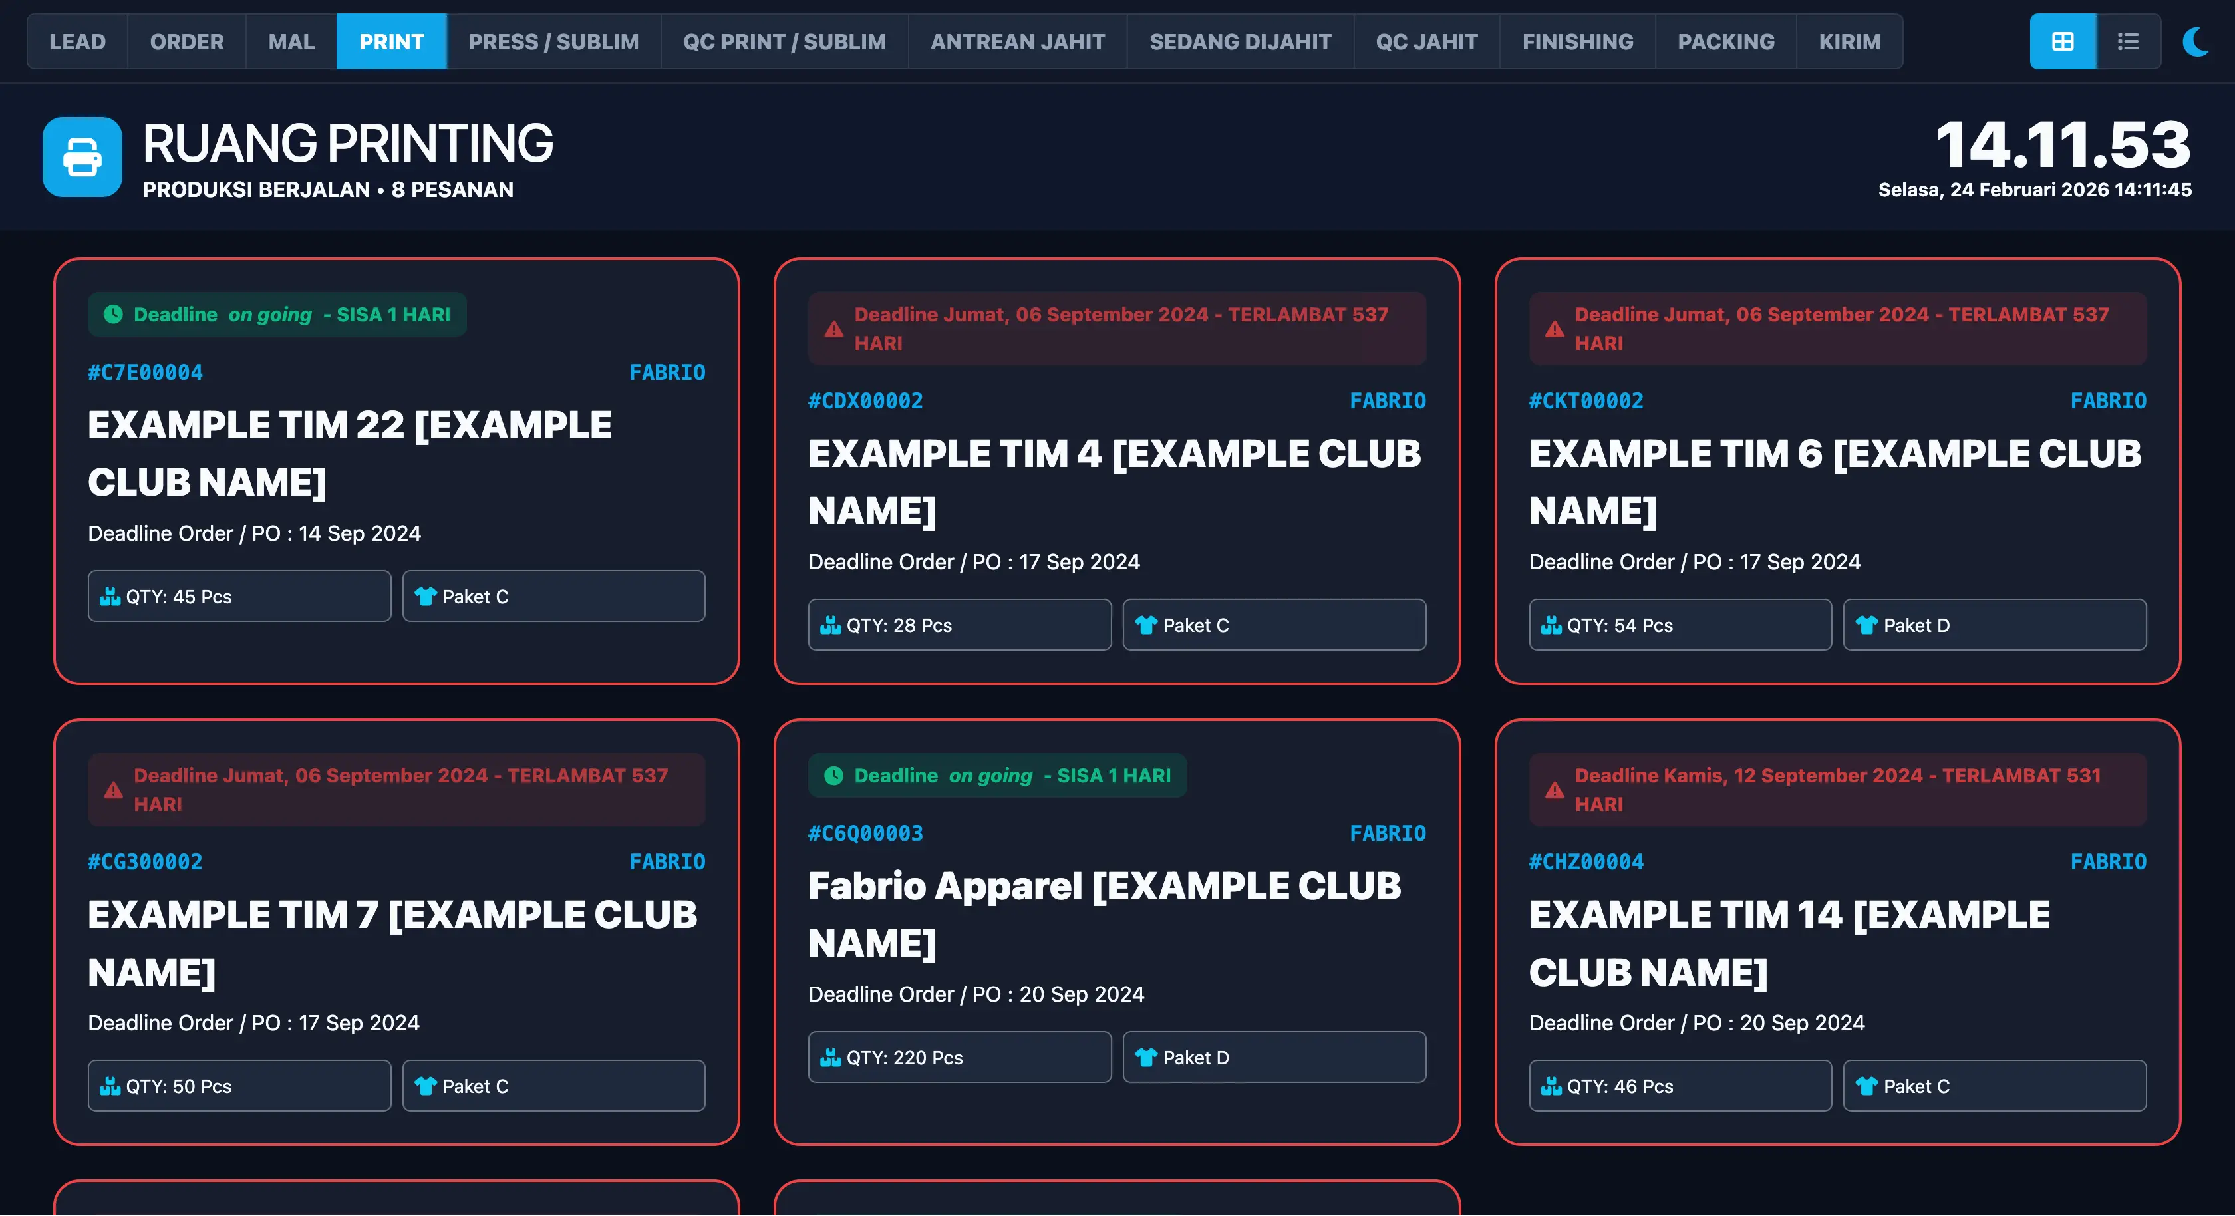Click boxes icon next to QTY: 220 Pcs
The height and width of the screenshot is (1216, 2235).
pos(830,1057)
